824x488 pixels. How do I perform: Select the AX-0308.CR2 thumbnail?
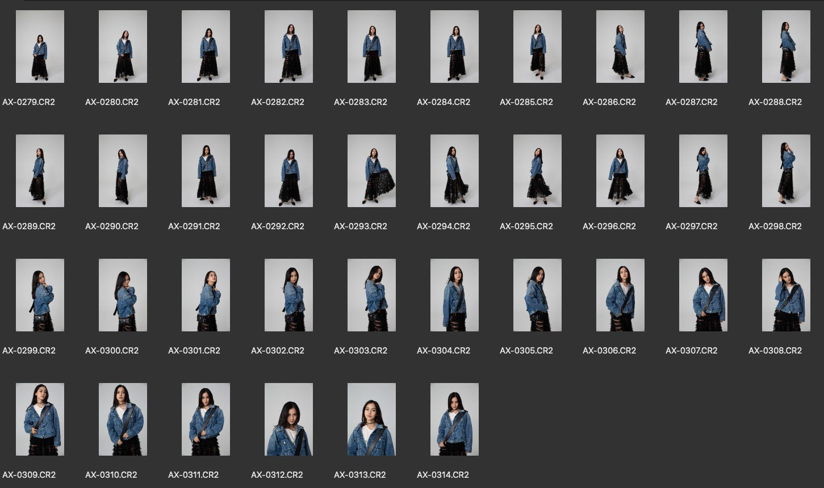(786, 295)
